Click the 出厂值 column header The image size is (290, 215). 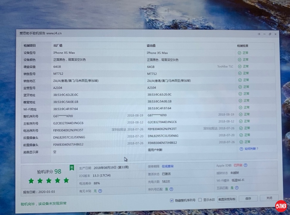[x=58, y=45]
